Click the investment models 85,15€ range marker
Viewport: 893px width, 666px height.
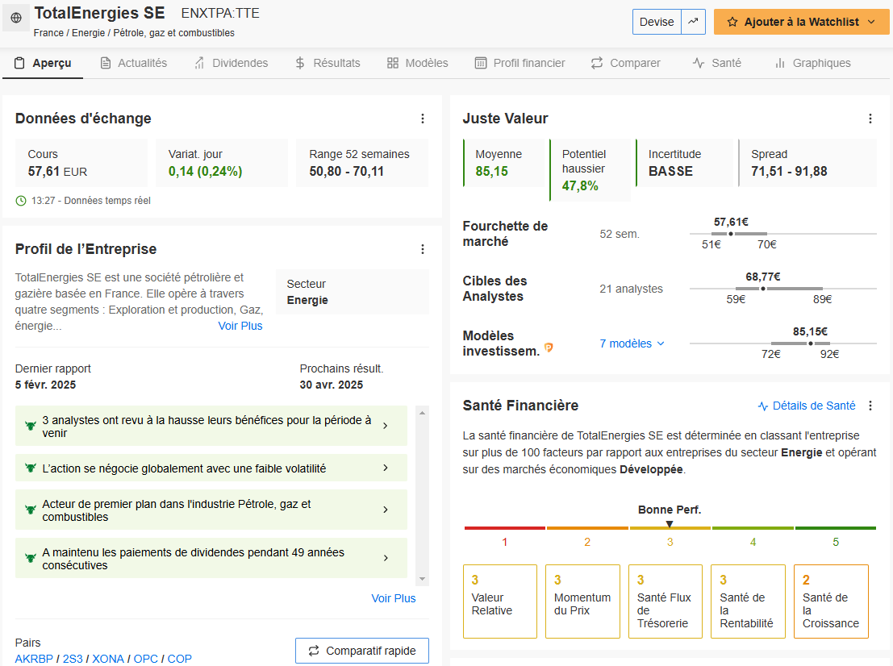(811, 343)
